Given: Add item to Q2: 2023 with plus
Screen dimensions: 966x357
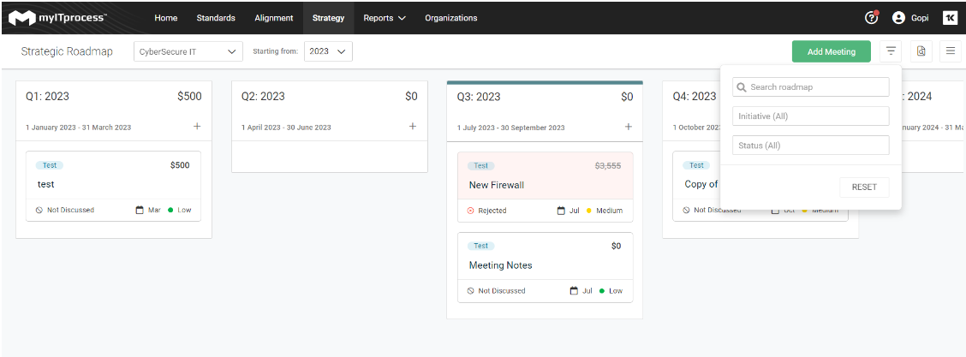Looking at the screenshot, I should pos(413,126).
